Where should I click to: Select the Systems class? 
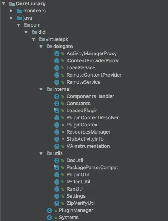coord(68,218)
